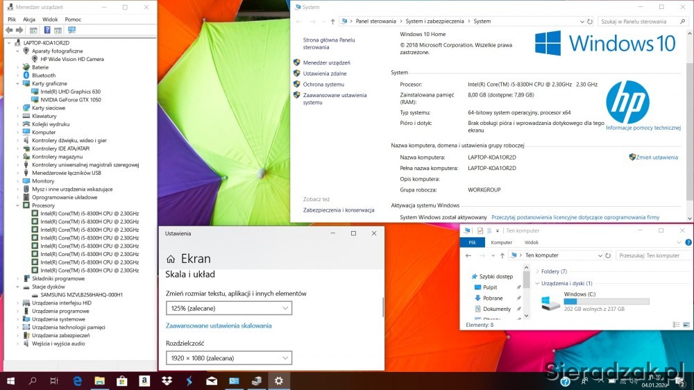
Task: Click Settings gear icon on taskbar
Action: [x=278, y=381]
